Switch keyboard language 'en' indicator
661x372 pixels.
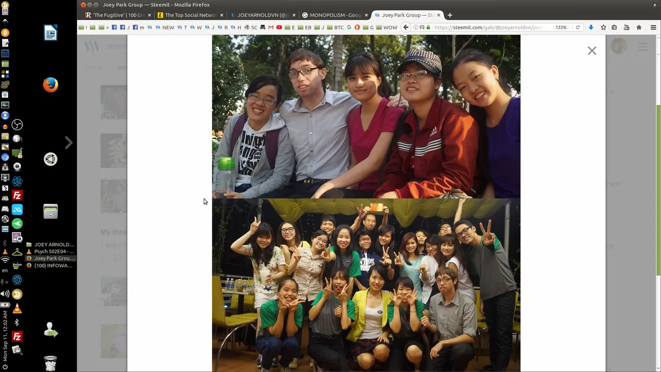click(5, 270)
